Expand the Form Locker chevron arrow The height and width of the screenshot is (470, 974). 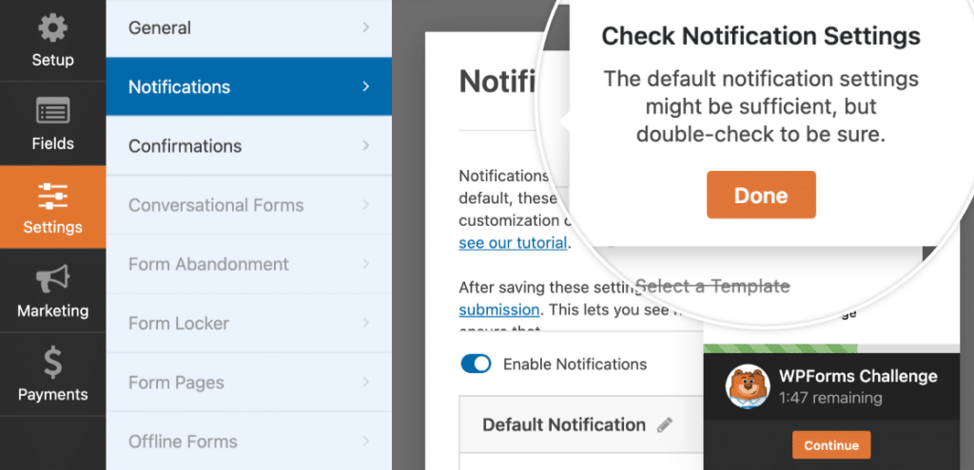pos(366,324)
